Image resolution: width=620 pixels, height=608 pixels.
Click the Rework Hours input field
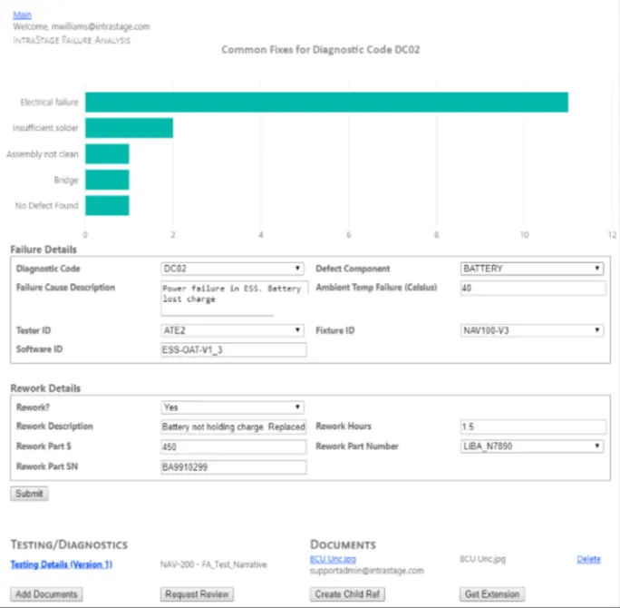tap(533, 427)
